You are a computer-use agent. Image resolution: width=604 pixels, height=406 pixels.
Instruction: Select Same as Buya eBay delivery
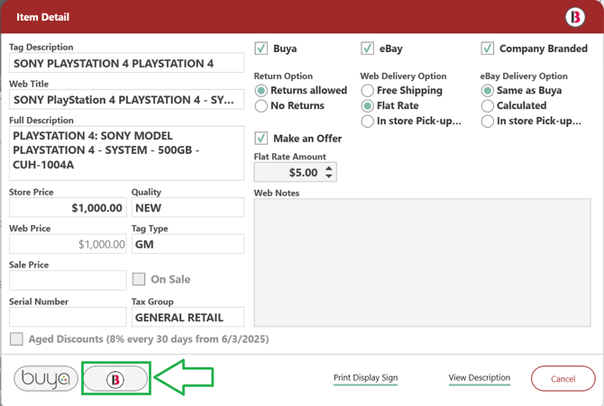(x=488, y=90)
